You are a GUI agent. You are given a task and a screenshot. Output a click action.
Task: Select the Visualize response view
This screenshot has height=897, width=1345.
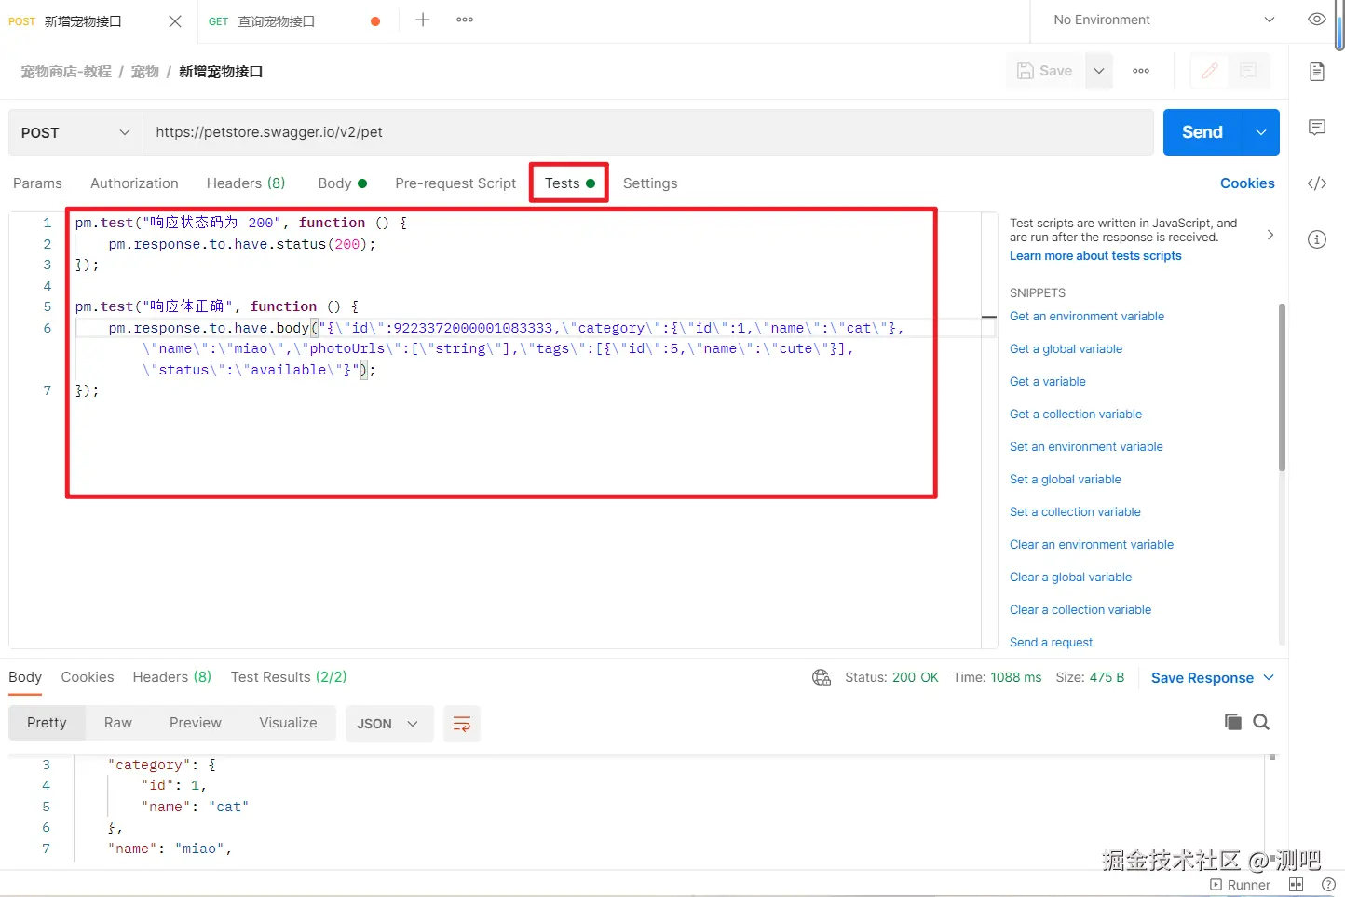click(288, 723)
